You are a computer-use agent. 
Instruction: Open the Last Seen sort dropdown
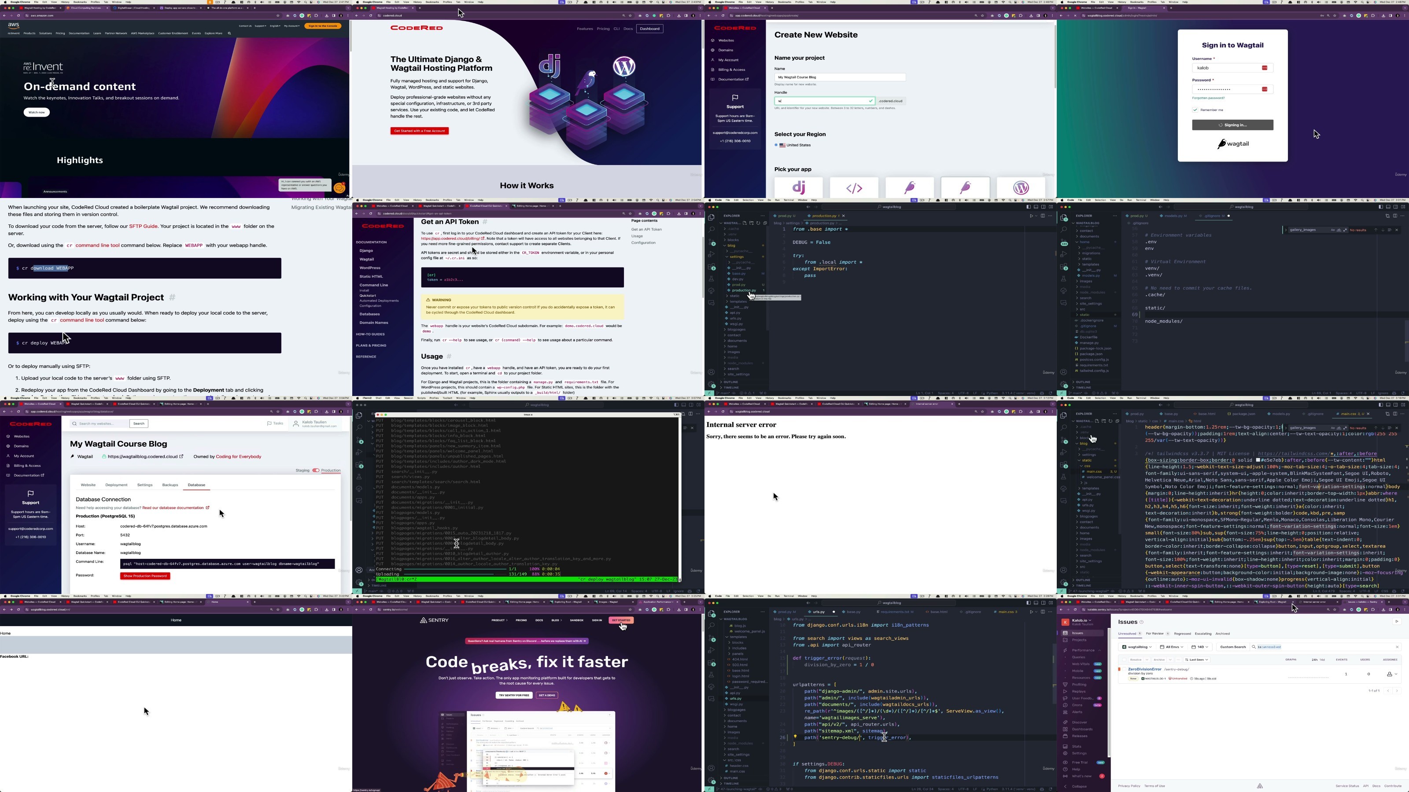(1196, 660)
